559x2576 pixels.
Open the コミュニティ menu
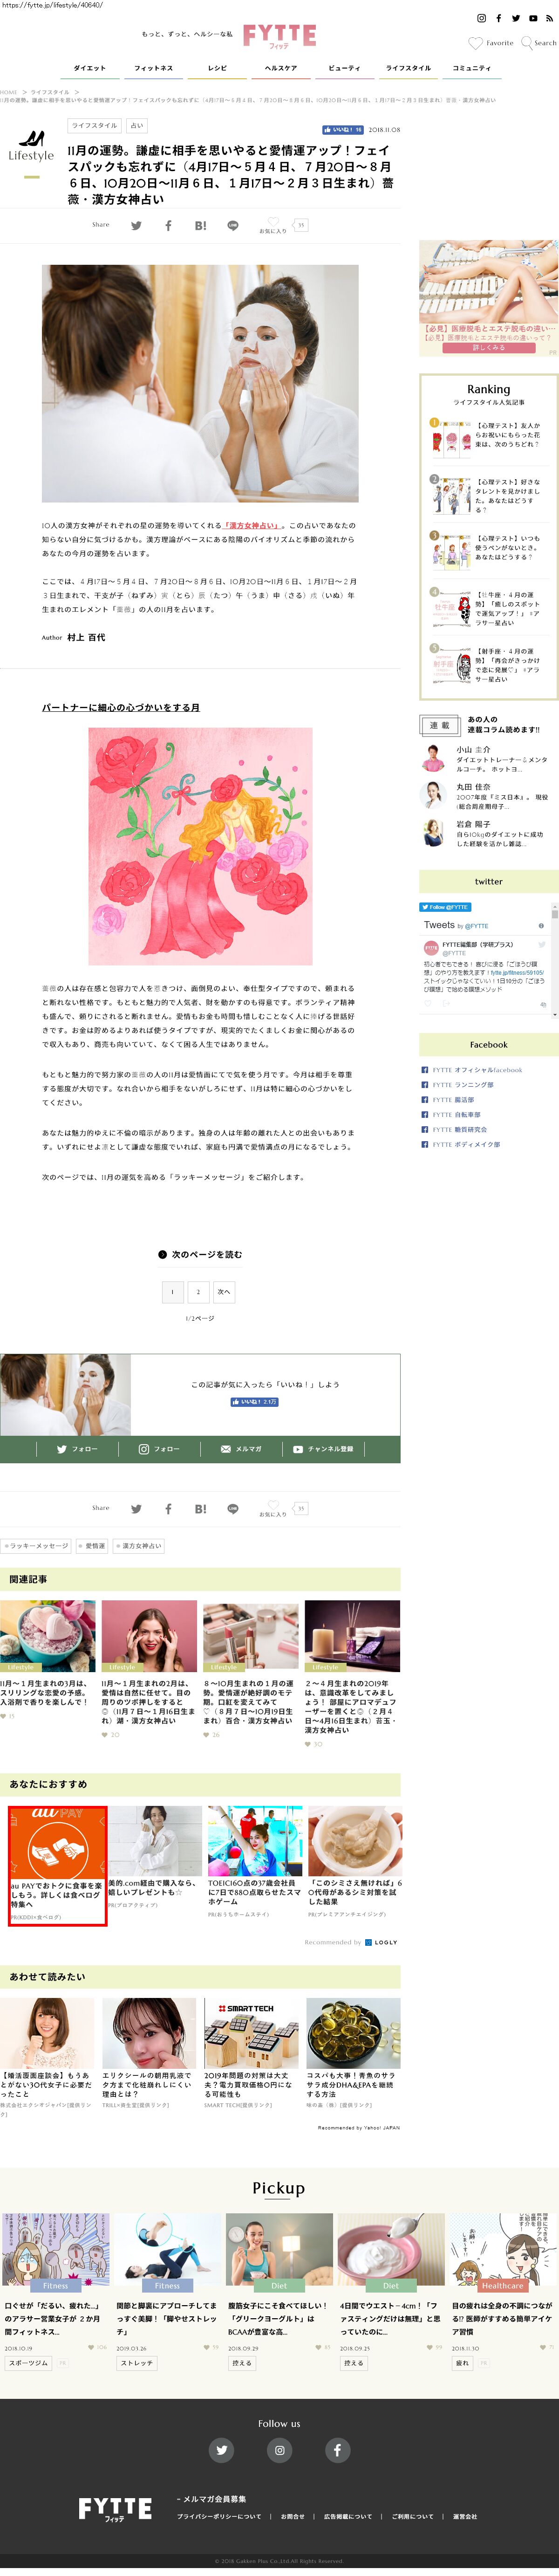click(x=471, y=68)
